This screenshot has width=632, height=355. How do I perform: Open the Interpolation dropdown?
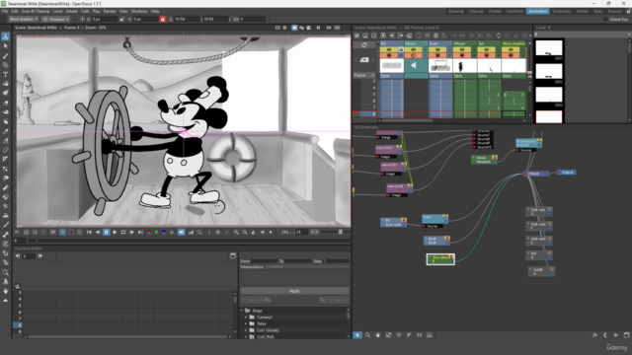(307, 267)
